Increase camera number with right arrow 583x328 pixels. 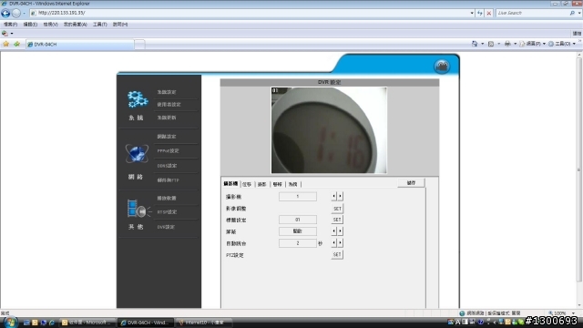pos(340,197)
